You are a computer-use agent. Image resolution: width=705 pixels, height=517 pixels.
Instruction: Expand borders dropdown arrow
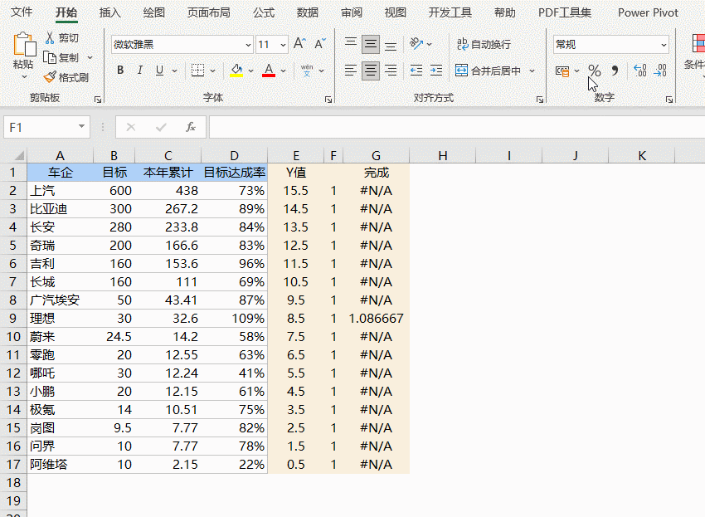coord(212,71)
